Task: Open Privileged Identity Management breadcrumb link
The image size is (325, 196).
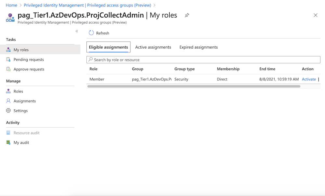Action: (x=87, y=5)
